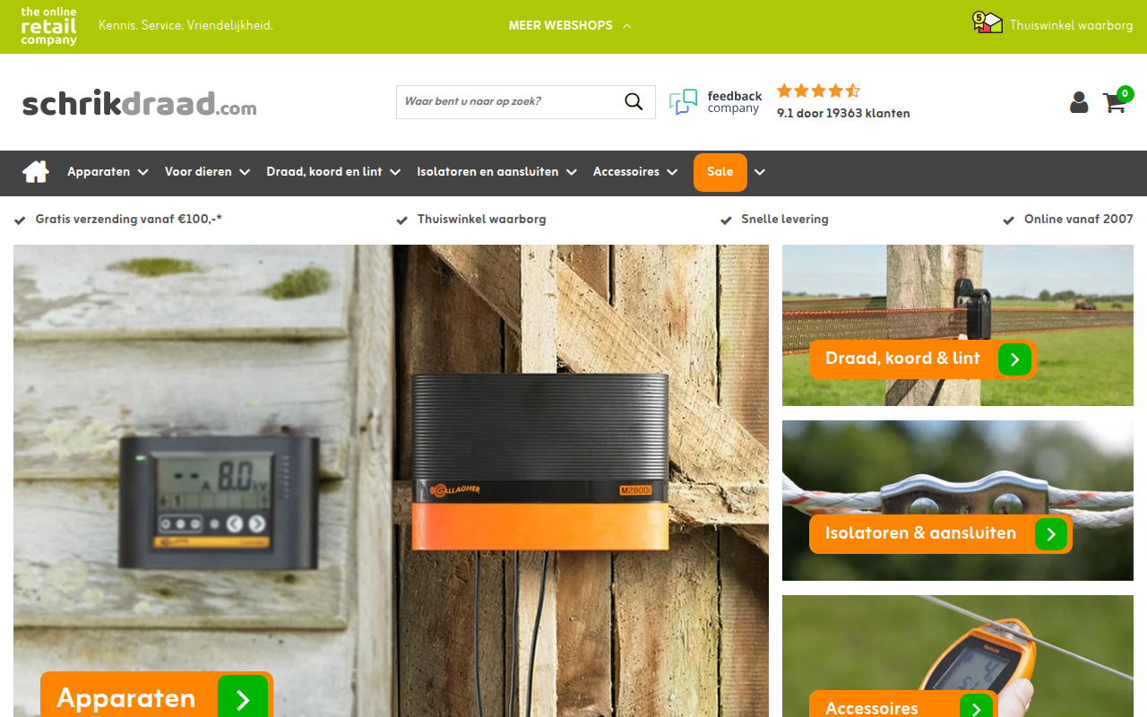
Task: Expand the Voor dieren menu chevron
Action: (244, 172)
